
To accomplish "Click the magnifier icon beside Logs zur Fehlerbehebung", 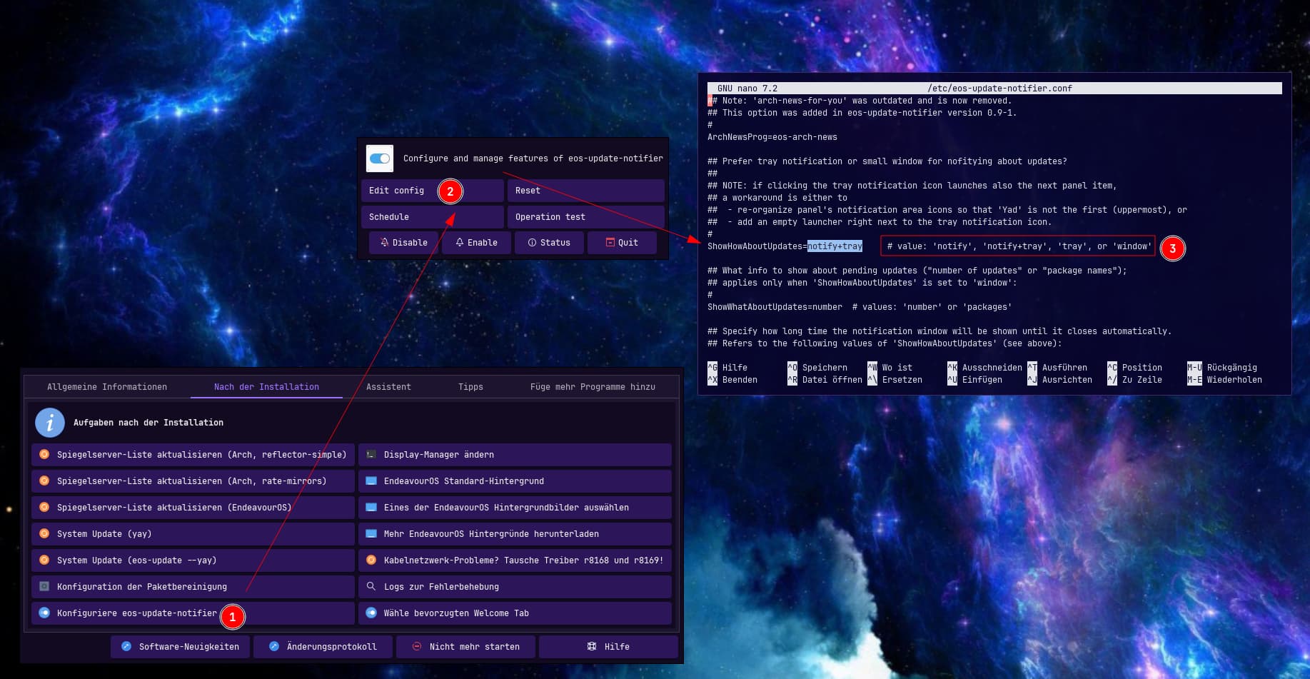I will tap(371, 587).
